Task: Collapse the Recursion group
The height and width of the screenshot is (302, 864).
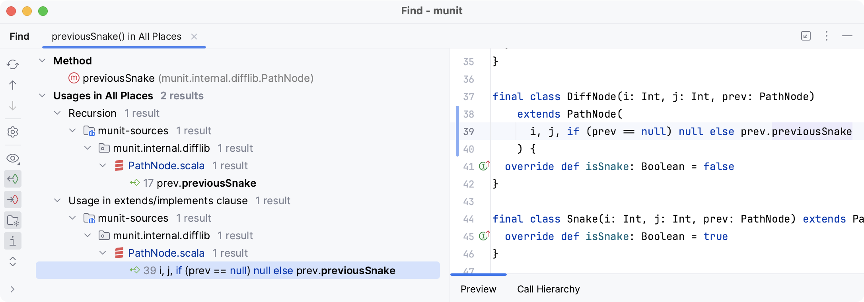Action: [x=57, y=113]
